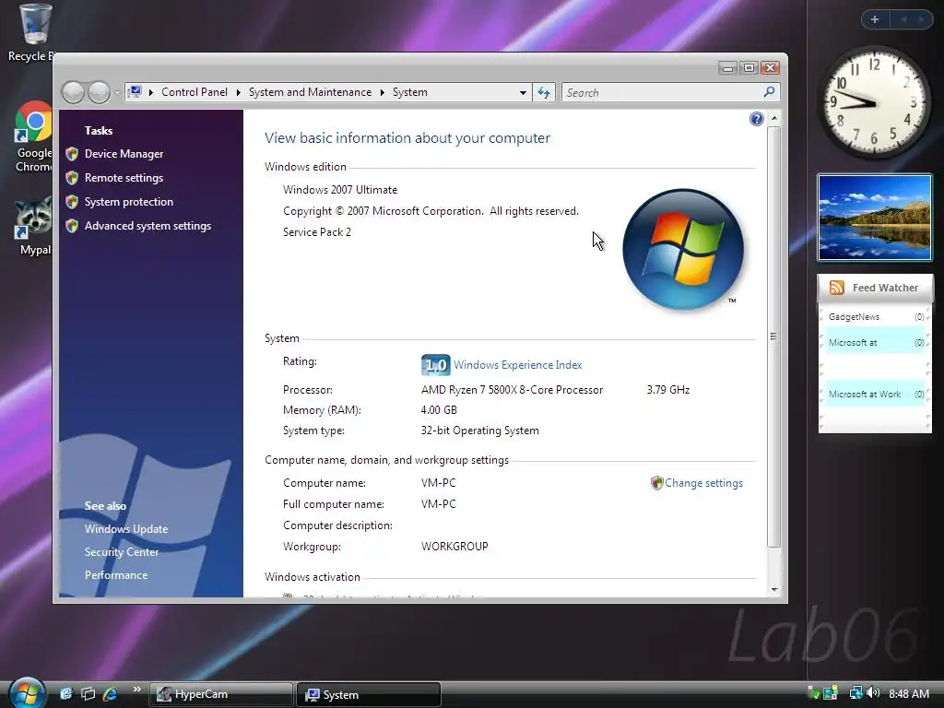This screenshot has height=708, width=944.
Task: Select Mypal desktop shortcut
Action: click(x=34, y=227)
